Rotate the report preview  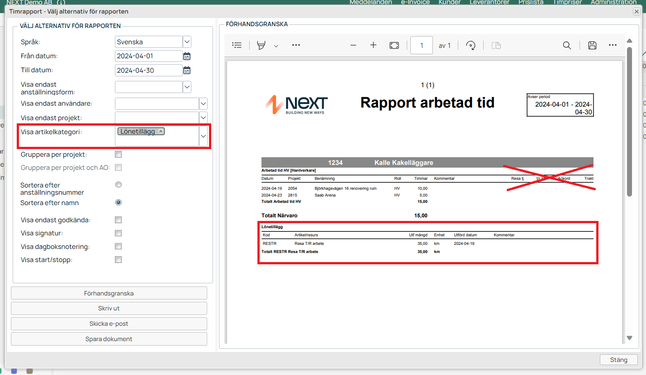(471, 45)
